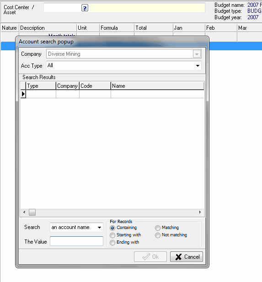Click into The Value text field

(x=76, y=241)
